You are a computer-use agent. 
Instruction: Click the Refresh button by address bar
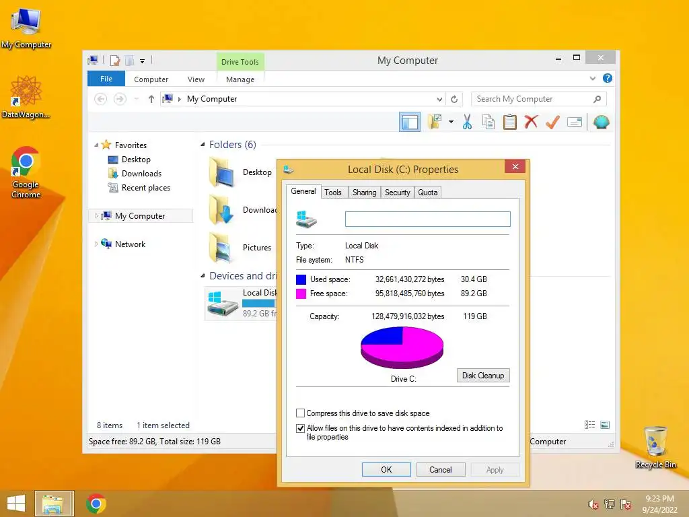[x=454, y=100]
